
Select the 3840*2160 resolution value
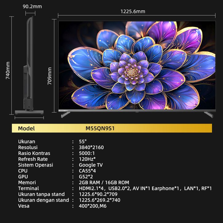(x=91, y=147)
